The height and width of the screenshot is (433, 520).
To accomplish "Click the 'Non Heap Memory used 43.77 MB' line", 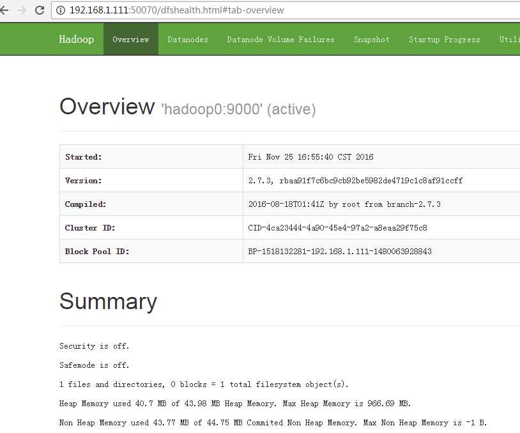I will point(273,423).
